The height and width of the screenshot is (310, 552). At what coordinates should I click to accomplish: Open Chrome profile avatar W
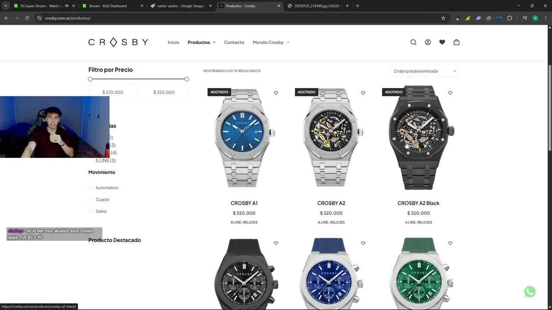pos(535,18)
